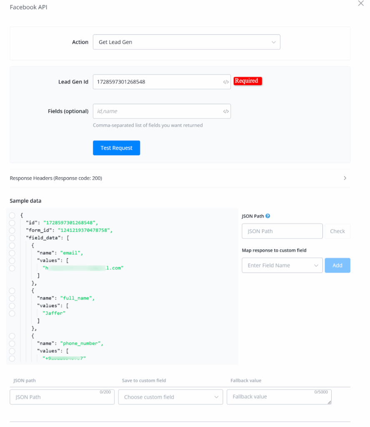370x427 pixels.
Task: Select the radio circle beside "phone_number" name line
Action: click(x=12, y=343)
